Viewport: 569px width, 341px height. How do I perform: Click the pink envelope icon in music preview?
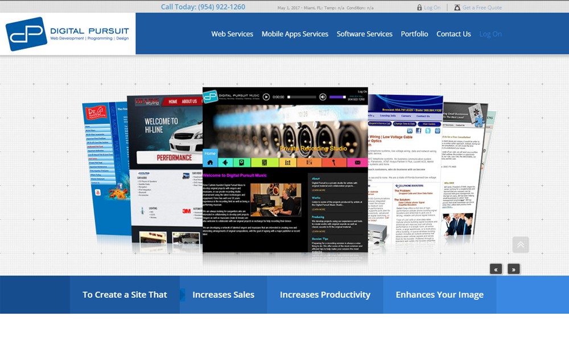tap(357, 163)
